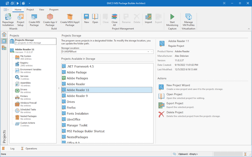Select Environment Variables tree item
This screenshot has height=157, width=252.
point(28,71)
